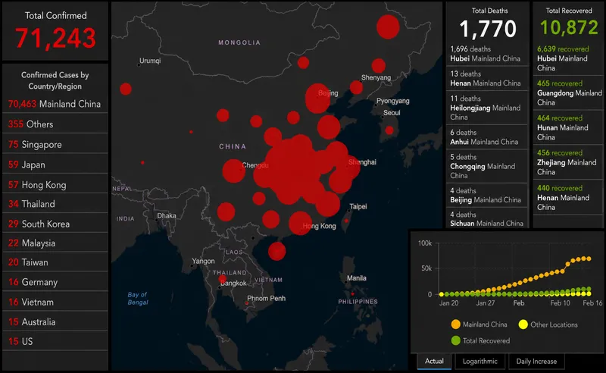Image resolution: width=606 pixels, height=373 pixels.
Task: Click green Total Recovered legend swatch
Action: (456, 340)
